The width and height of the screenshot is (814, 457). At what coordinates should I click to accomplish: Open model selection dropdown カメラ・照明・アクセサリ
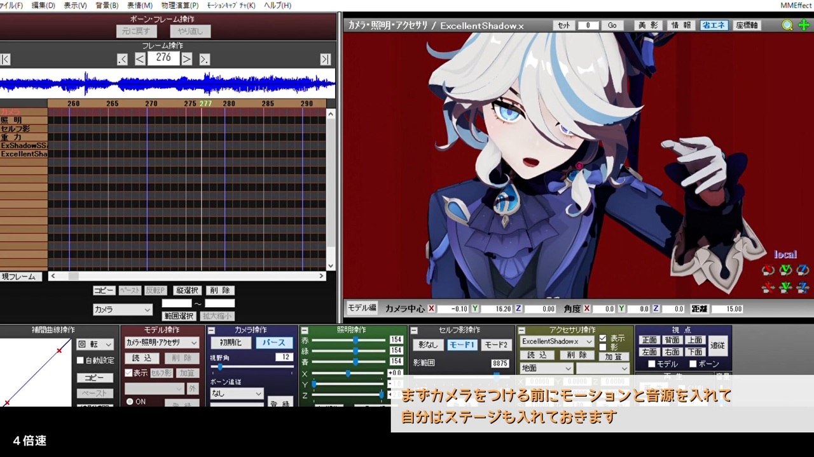(162, 343)
